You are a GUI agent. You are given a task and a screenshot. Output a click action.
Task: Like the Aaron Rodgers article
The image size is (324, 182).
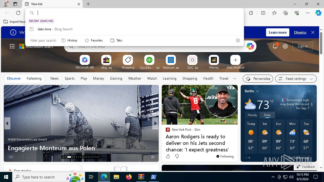(168, 156)
